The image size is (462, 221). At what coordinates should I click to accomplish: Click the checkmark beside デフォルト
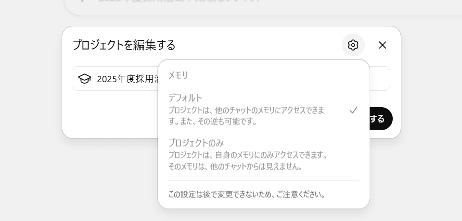point(353,110)
